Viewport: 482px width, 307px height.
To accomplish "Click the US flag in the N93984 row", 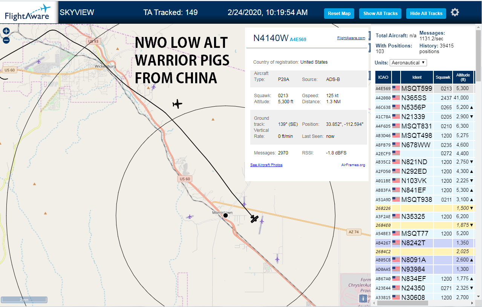I will pos(396,269).
